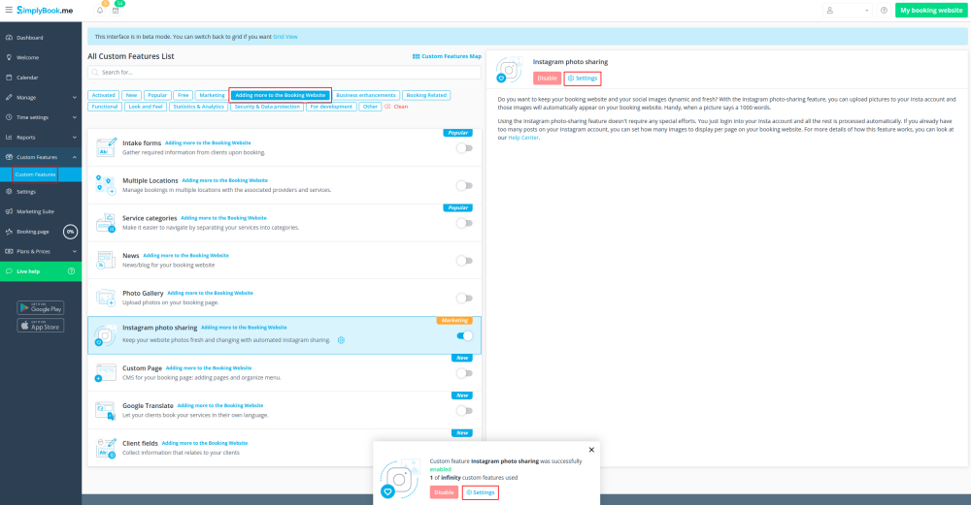
Task: Click the notification bell icon
Action: [x=100, y=11]
